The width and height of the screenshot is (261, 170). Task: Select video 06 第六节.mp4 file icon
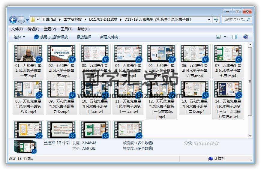click(x=195, y=53)
